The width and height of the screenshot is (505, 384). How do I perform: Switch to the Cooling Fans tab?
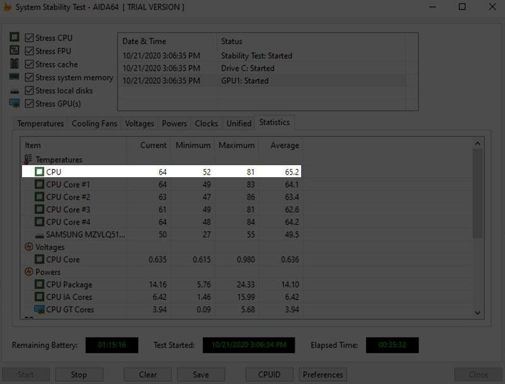[x=94, y=123]
